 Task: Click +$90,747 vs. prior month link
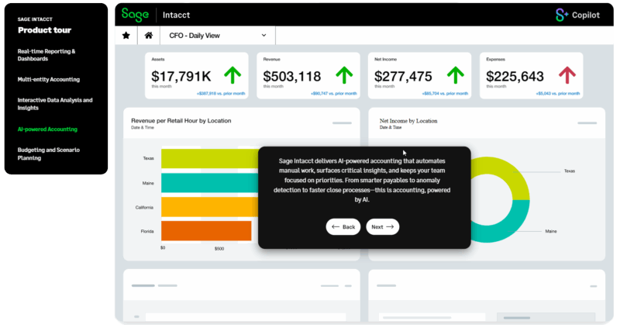(334, 94)
